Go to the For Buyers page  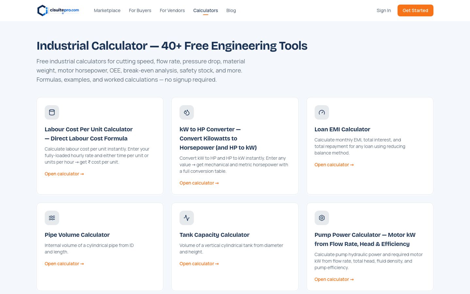pyautogui.click(x=140, y=10)
